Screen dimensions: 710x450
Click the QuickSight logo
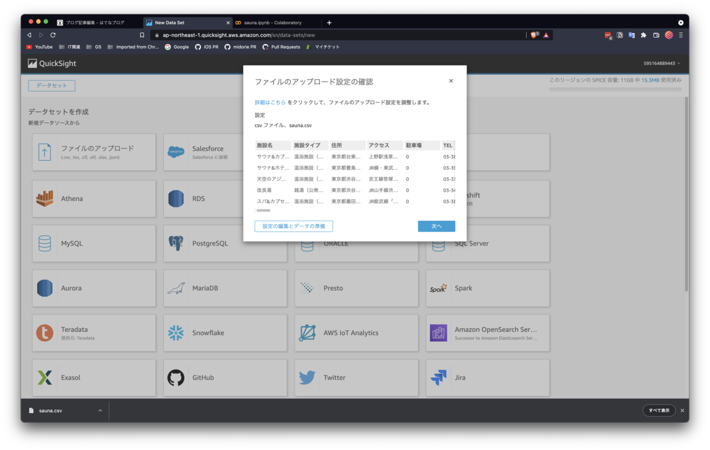tap(52, 63)
